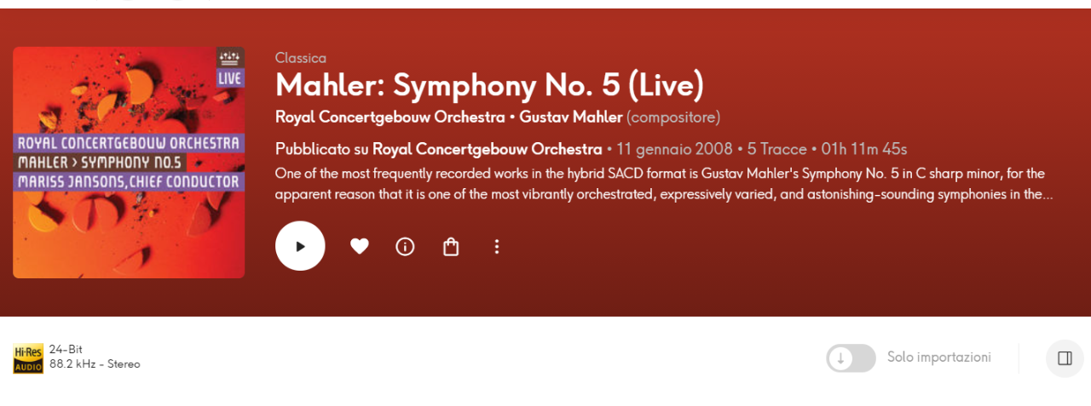1091x406 pixels.
Task: Open the label link after Pubblicato su
Action: (x=488, y=149)
